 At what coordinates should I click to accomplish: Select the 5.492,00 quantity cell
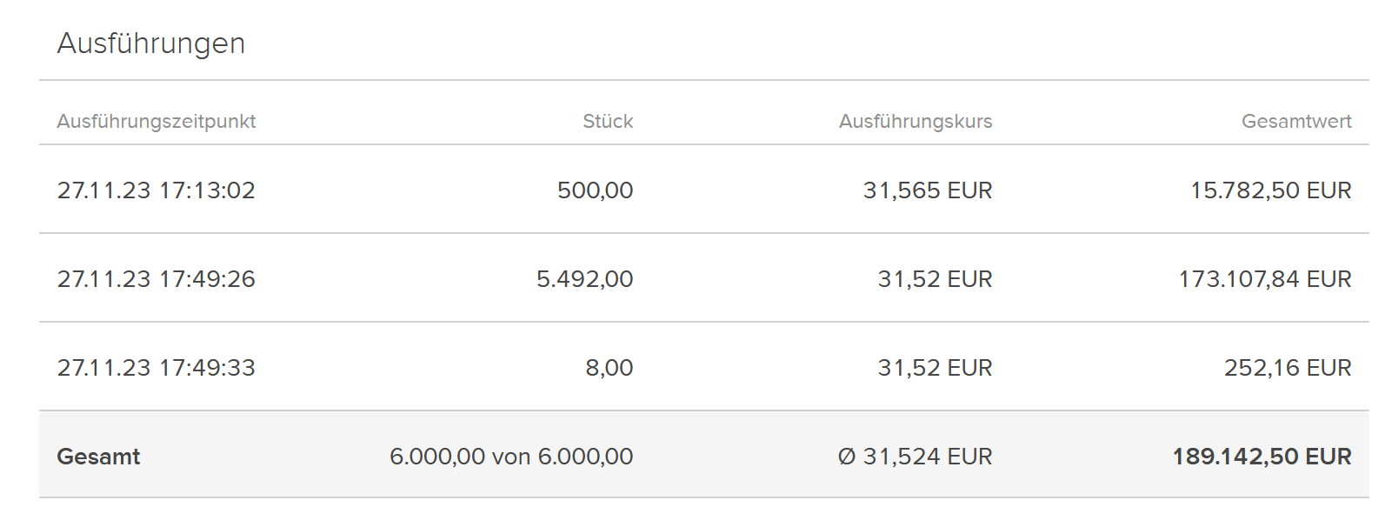pyautogui.click(x=584, y=279)
